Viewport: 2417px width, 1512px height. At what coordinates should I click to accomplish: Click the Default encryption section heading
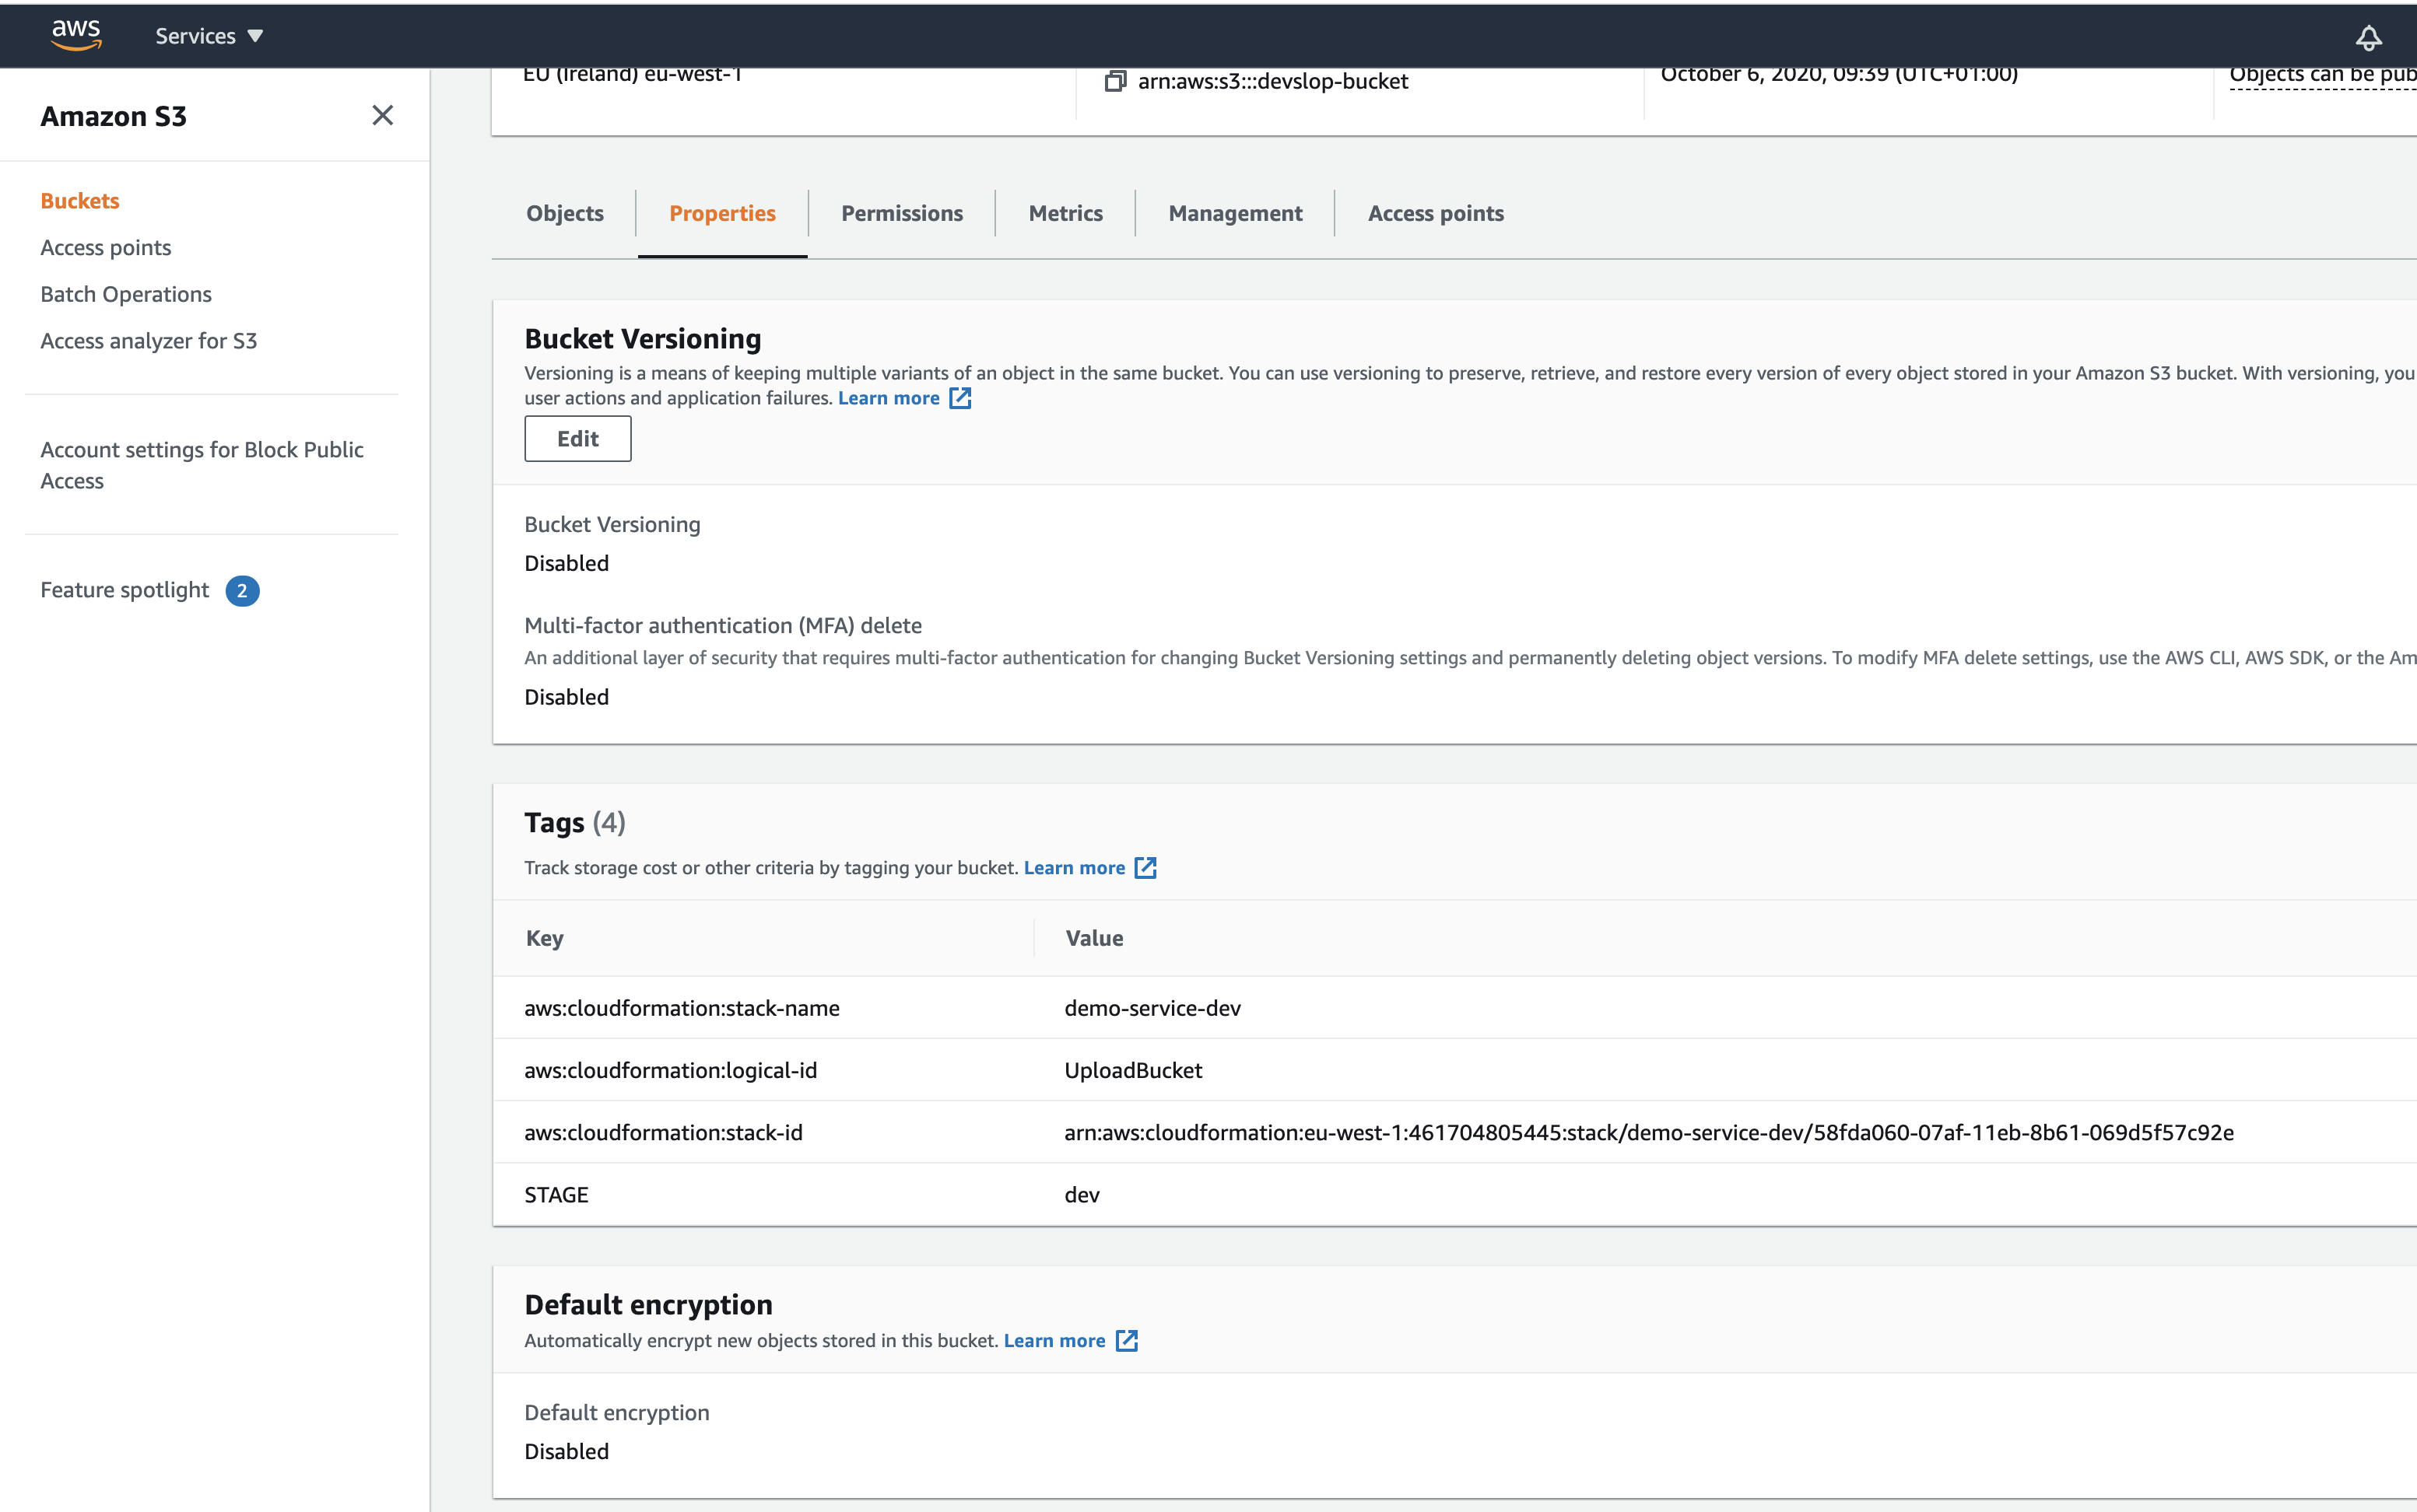click(x=648, y=1305)
